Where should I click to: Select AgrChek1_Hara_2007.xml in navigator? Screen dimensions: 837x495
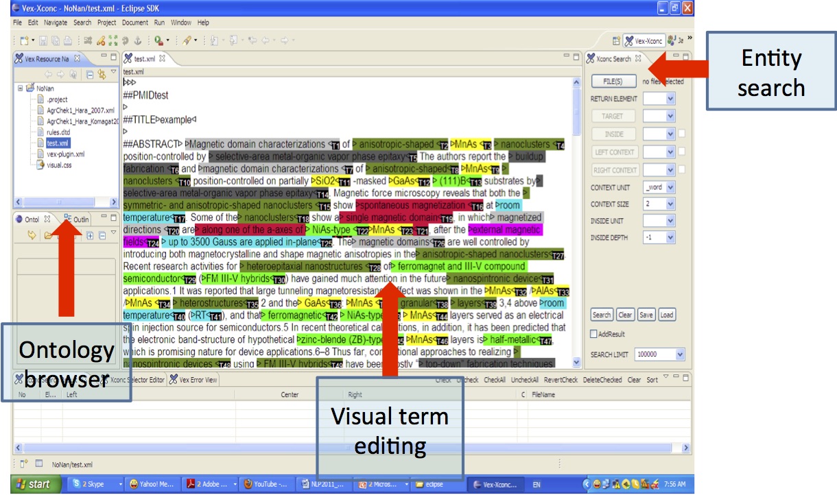tap(80, 110)
